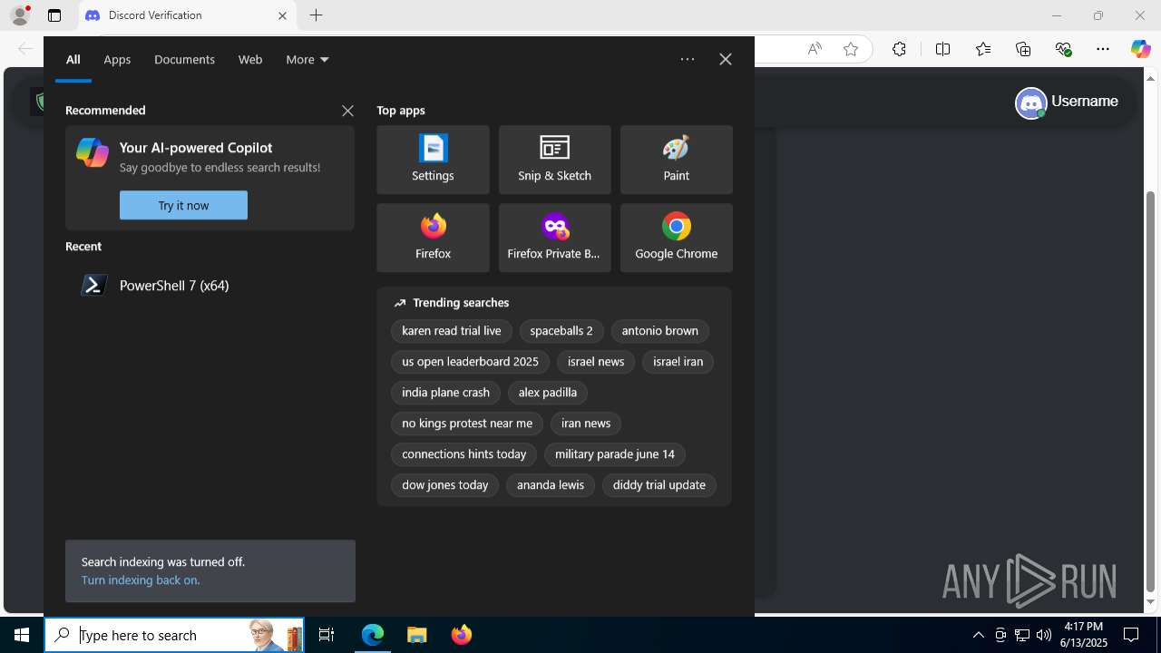Add this page to favorites star

click(851, 49)
